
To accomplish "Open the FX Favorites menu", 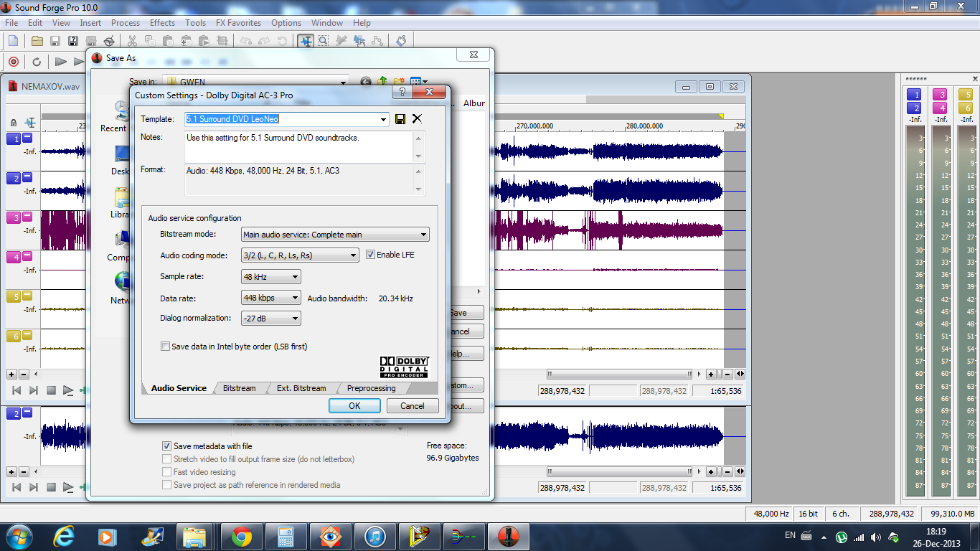I will click(238, 23).
